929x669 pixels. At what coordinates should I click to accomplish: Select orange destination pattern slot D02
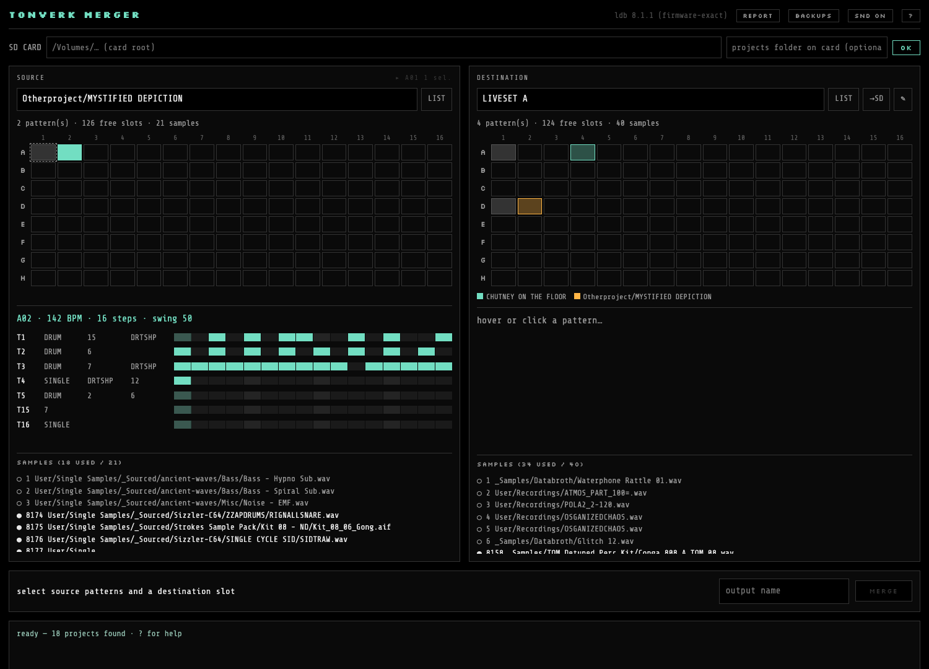point(530,206)
